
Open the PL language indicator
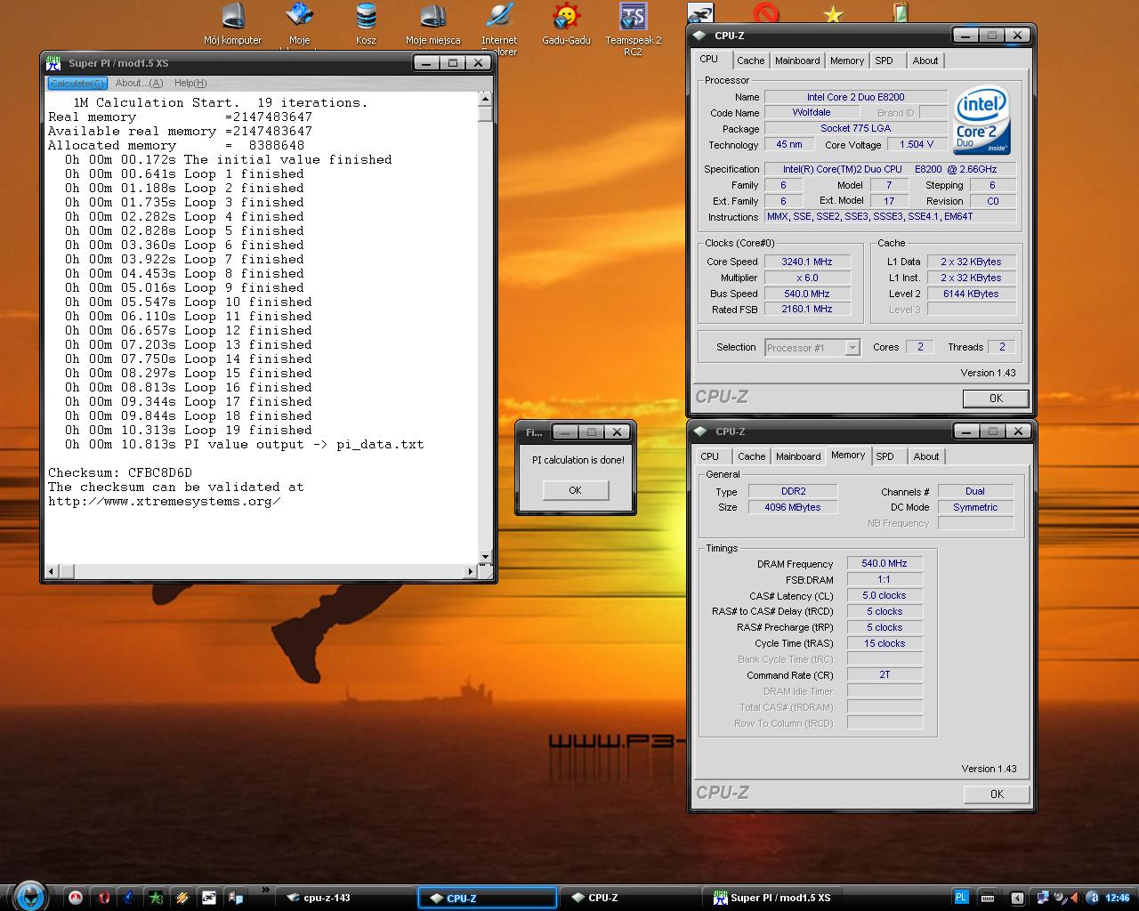[x=961, y=898]
